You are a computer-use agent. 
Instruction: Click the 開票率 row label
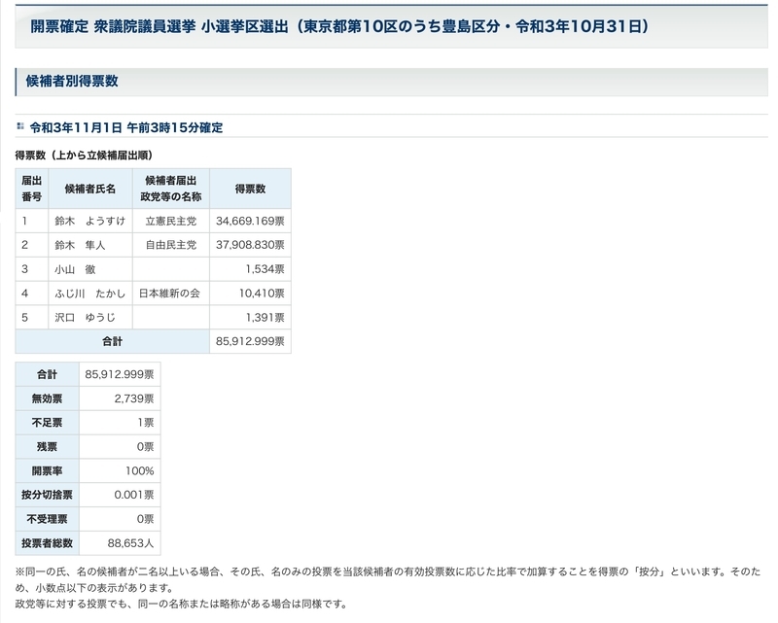click(47, 471)
